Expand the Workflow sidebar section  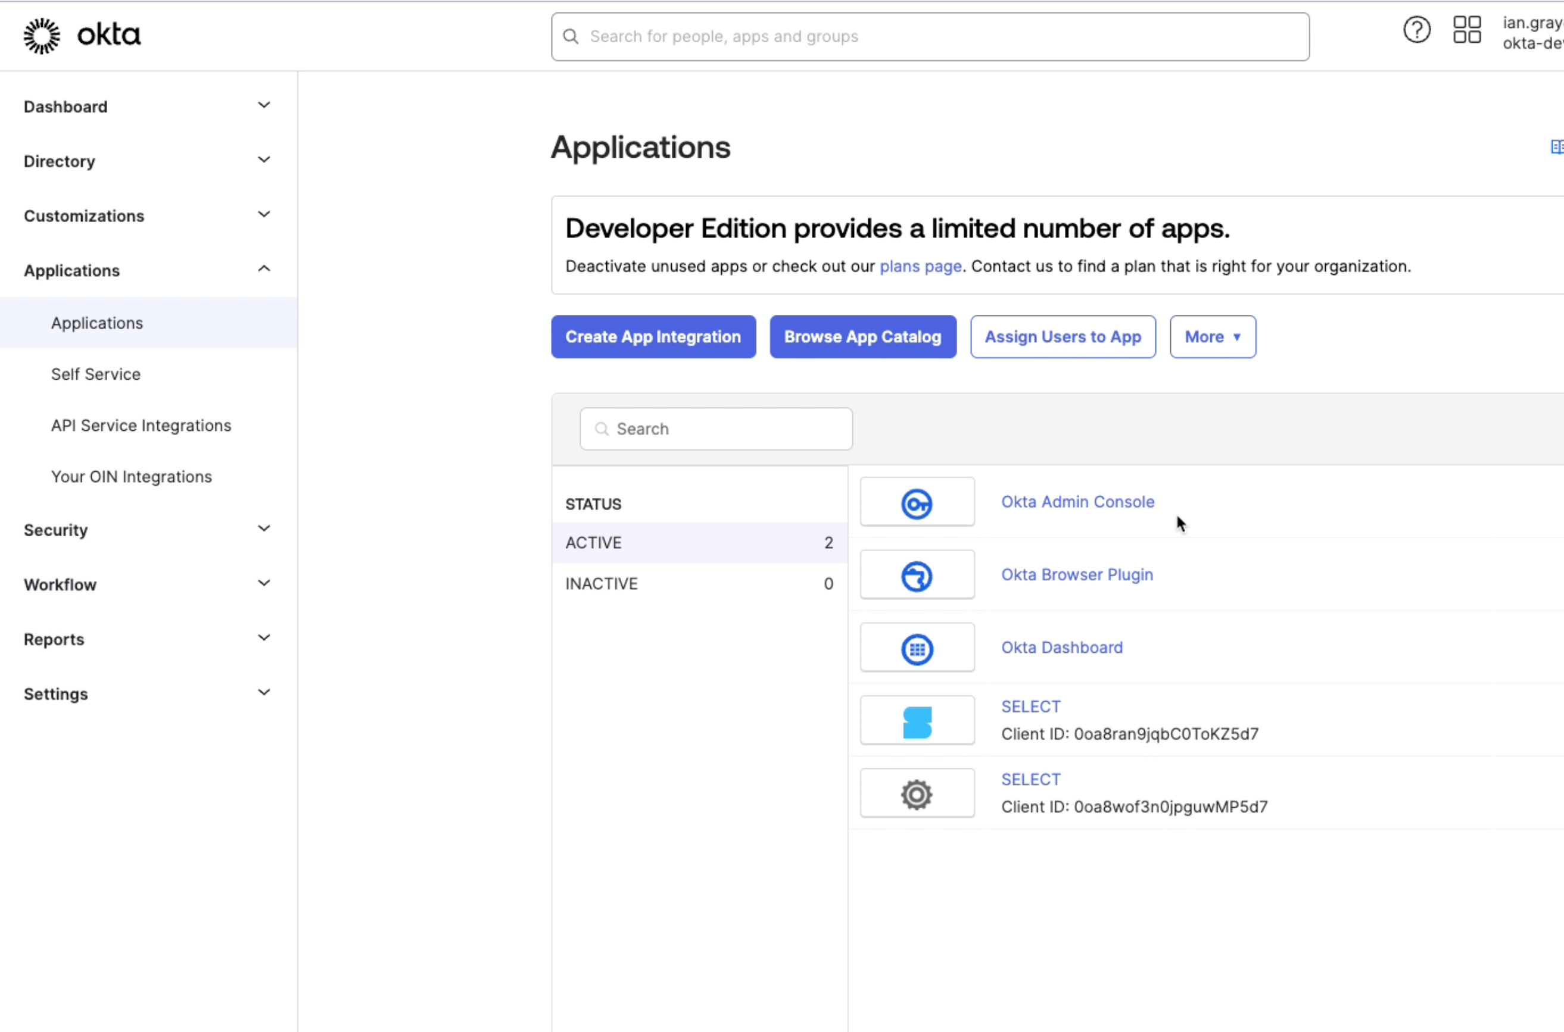point(264,583)
